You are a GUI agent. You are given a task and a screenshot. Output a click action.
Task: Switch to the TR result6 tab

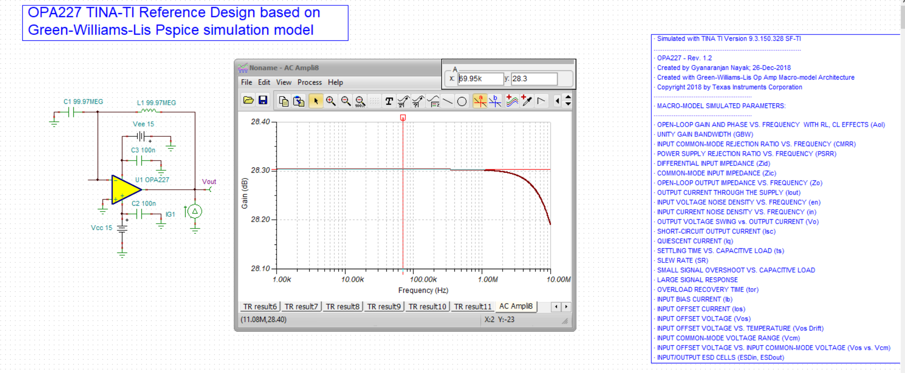tap(260, 307)
